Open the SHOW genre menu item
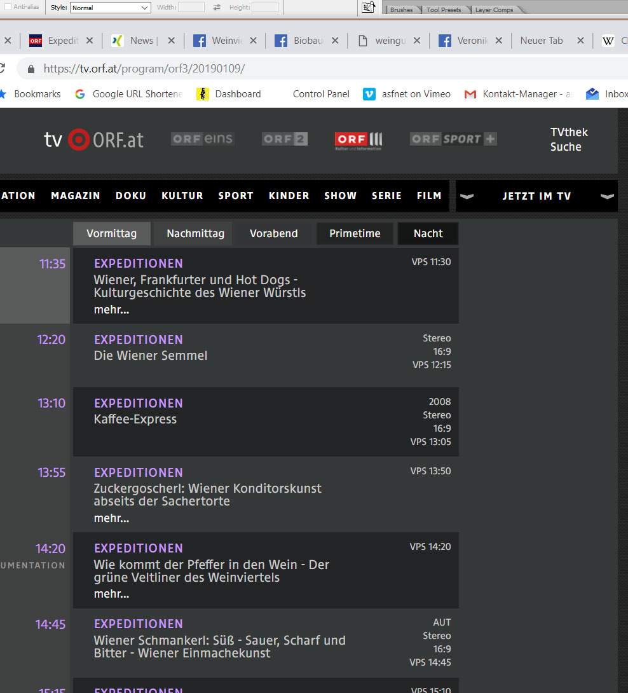 (x=340, y=196)
